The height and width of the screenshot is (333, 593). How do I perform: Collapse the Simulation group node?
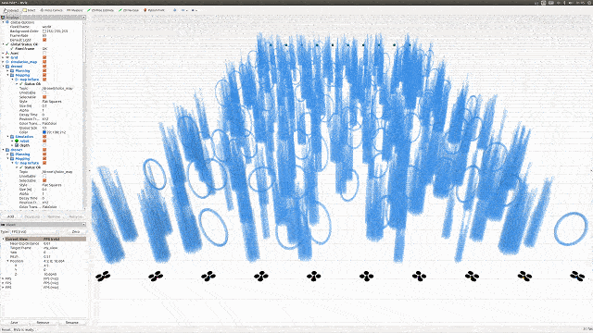(x=7, y=137)
